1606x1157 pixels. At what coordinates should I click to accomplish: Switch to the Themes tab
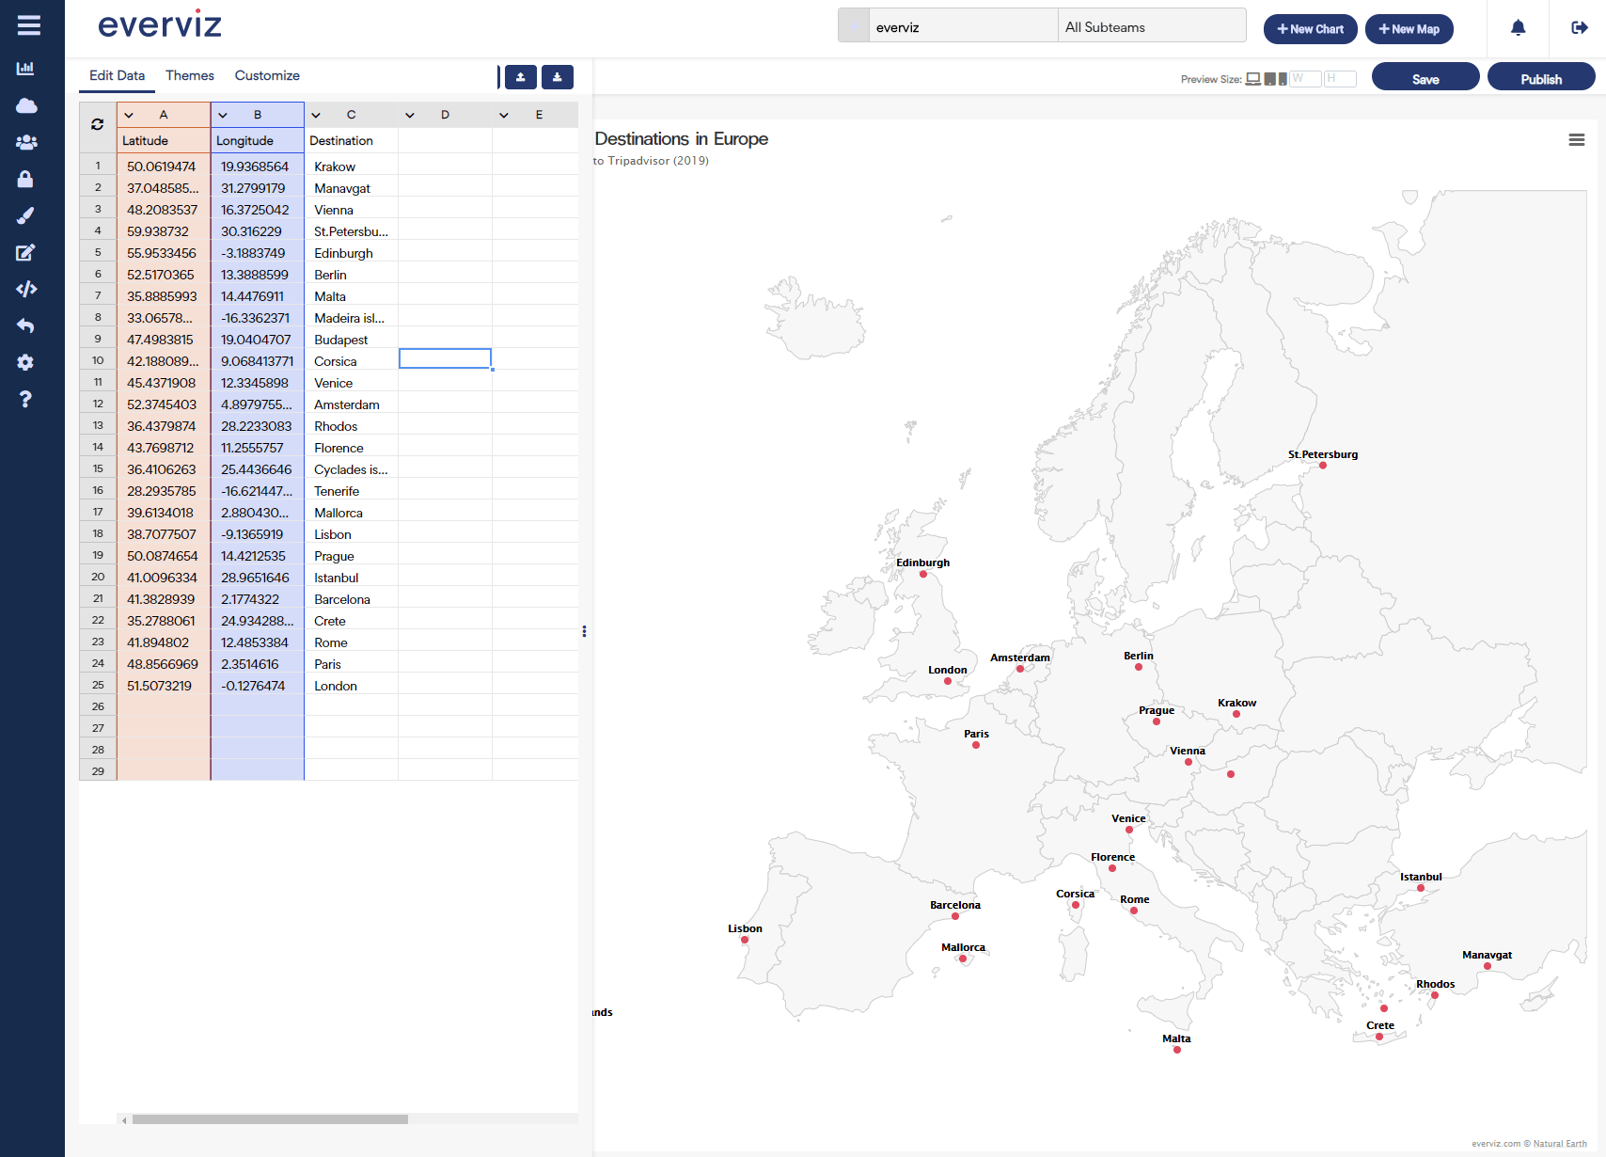click(189, 75)
